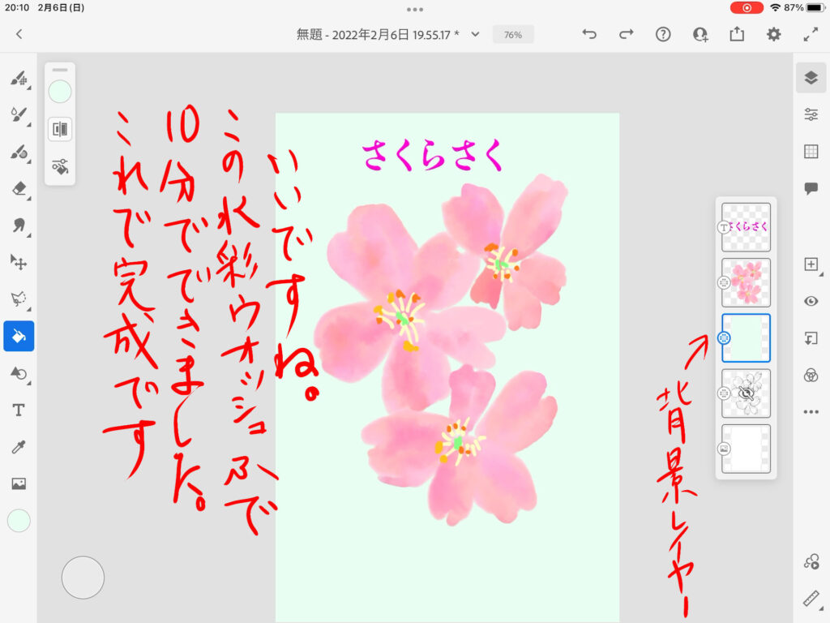Open the share and export menu

click(x=737, y=34)
